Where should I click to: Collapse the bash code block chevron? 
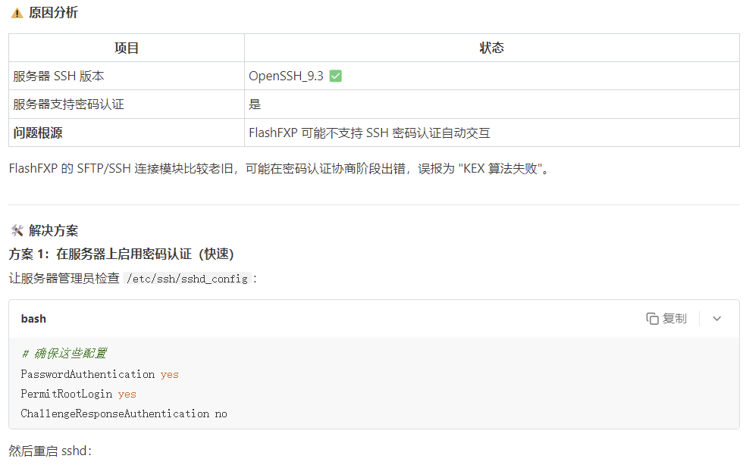717,319
